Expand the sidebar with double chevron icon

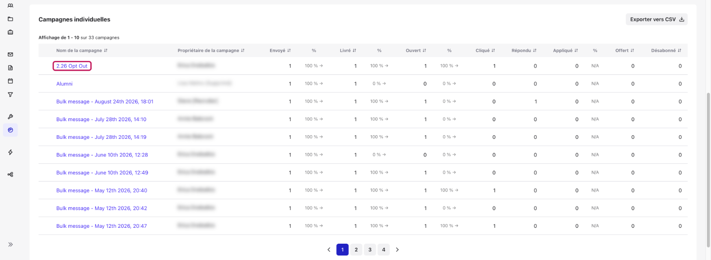(x=10, y=244)
